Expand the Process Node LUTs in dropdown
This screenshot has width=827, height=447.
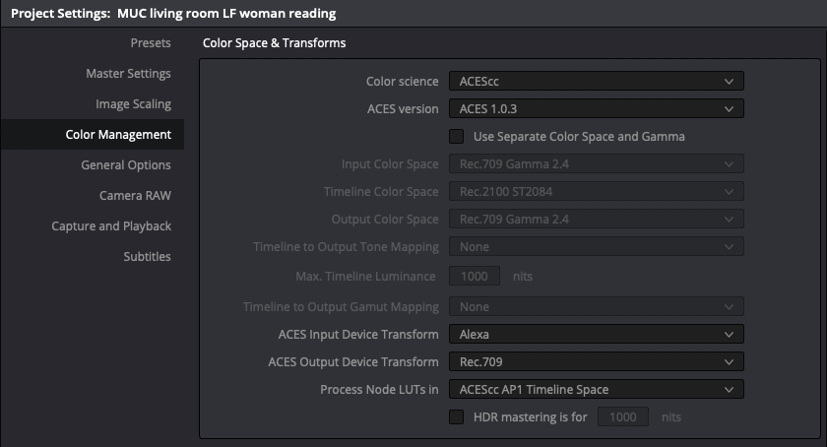click(596, 390)
